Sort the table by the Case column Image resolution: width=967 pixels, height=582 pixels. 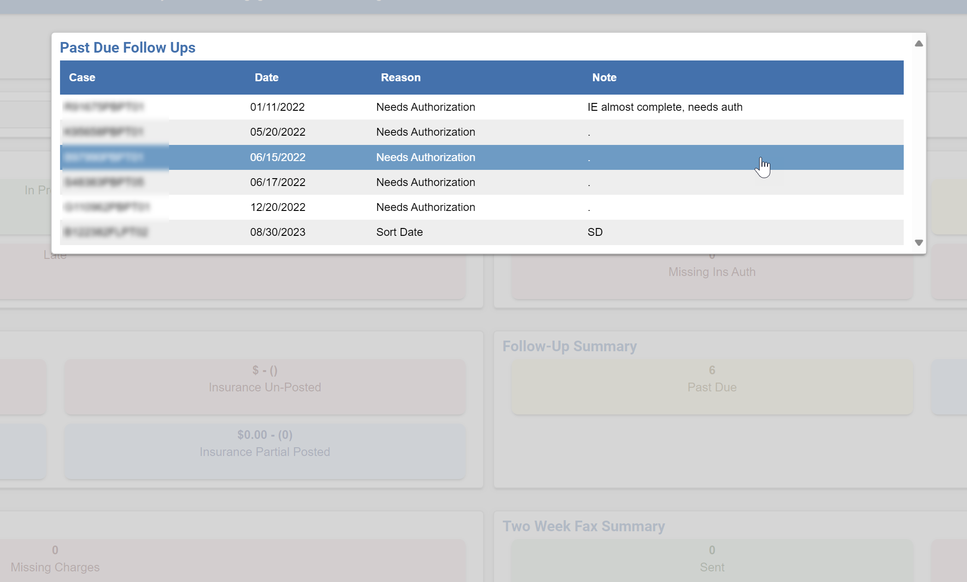[x=82, y=77]
